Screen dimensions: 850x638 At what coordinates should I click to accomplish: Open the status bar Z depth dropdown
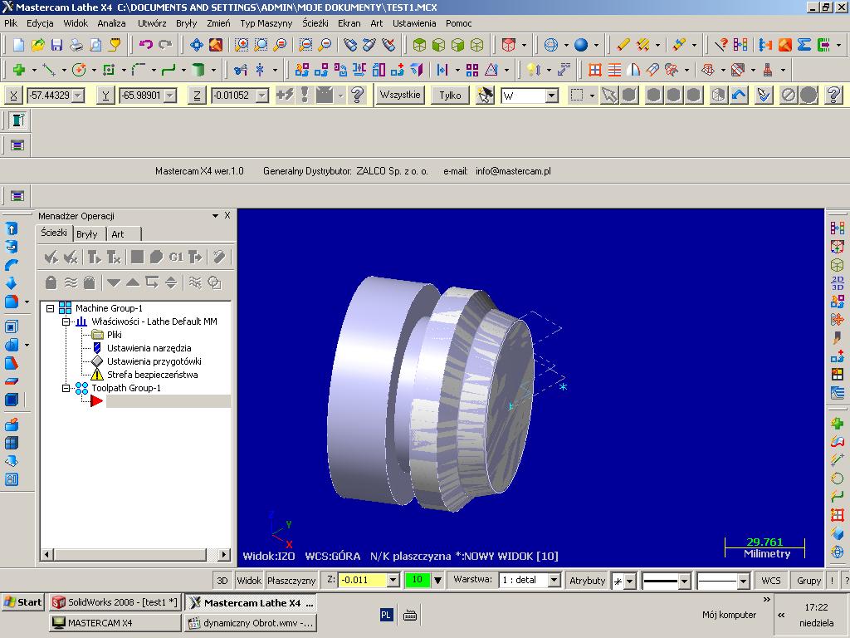(x=393, y=581)
